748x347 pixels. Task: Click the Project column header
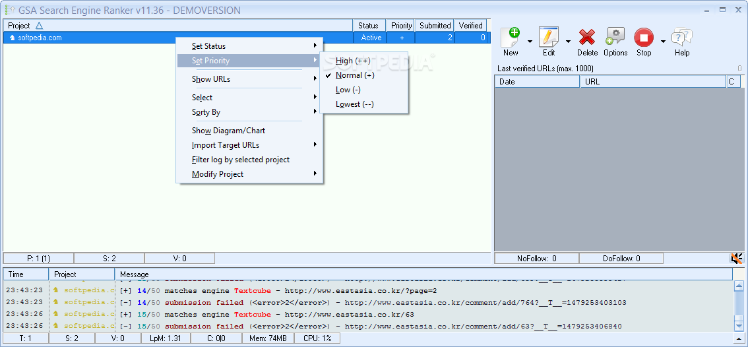click(178, 26)
